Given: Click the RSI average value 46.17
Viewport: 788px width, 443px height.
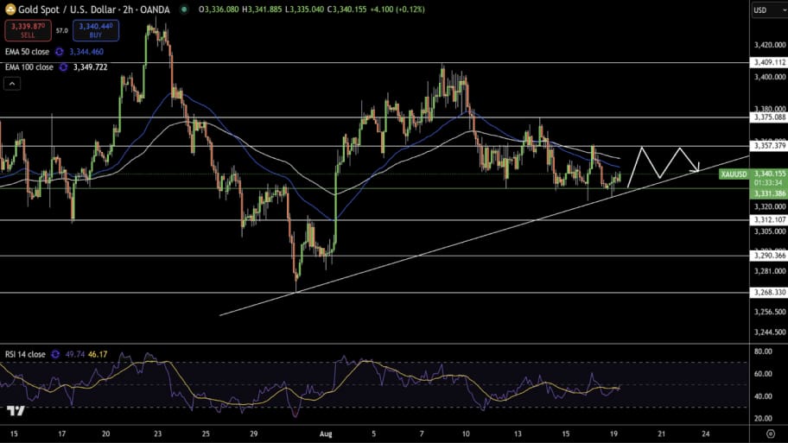Looking at the screenshot, I should pos(98,354).
